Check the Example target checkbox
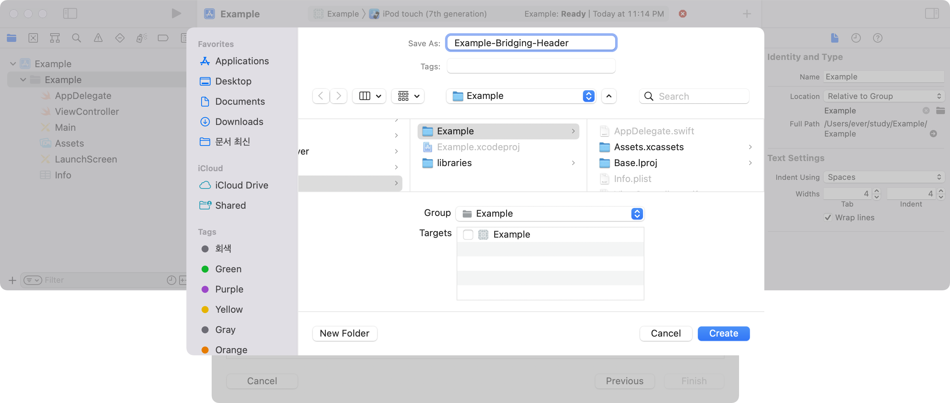This screenshot has width=950, height=403. click(x=468, y=234)
